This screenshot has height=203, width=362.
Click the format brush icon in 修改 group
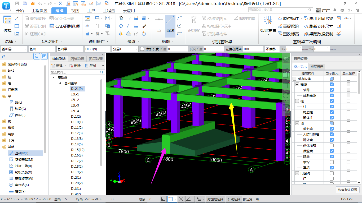tap(144, 26)
